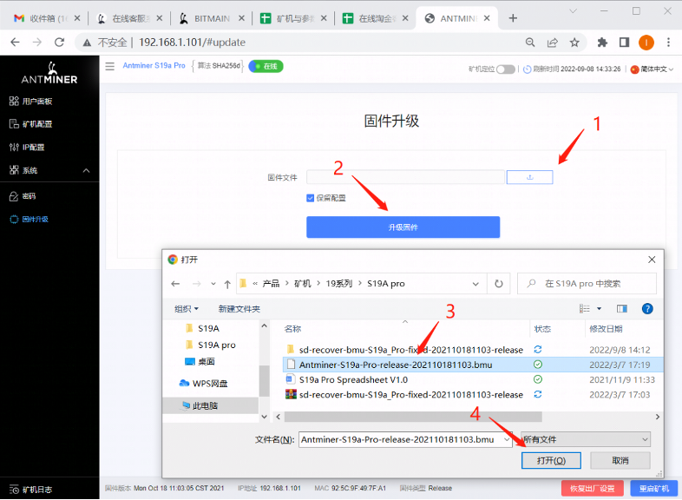Open the 所有文件 file type dropdown
Image resolution: width=682 pixels, height=500 pixels.
tap(586, 439)
